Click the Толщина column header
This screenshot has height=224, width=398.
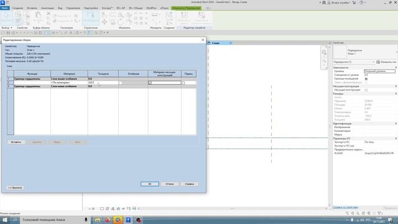pos(103,73)
